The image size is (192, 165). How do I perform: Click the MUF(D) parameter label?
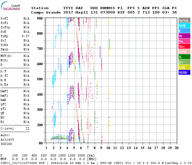click(x=6, y=56)
